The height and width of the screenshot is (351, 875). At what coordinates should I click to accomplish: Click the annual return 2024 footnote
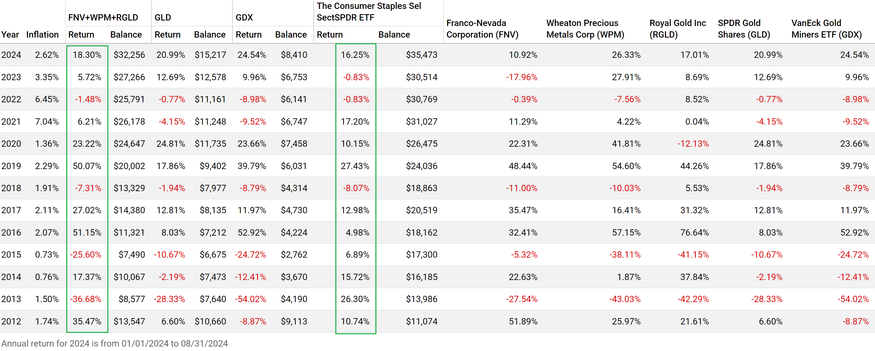[114, 343]
